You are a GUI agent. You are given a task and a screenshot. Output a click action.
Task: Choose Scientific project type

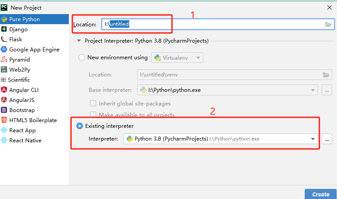pyautogui.click(x=34, y=80)
